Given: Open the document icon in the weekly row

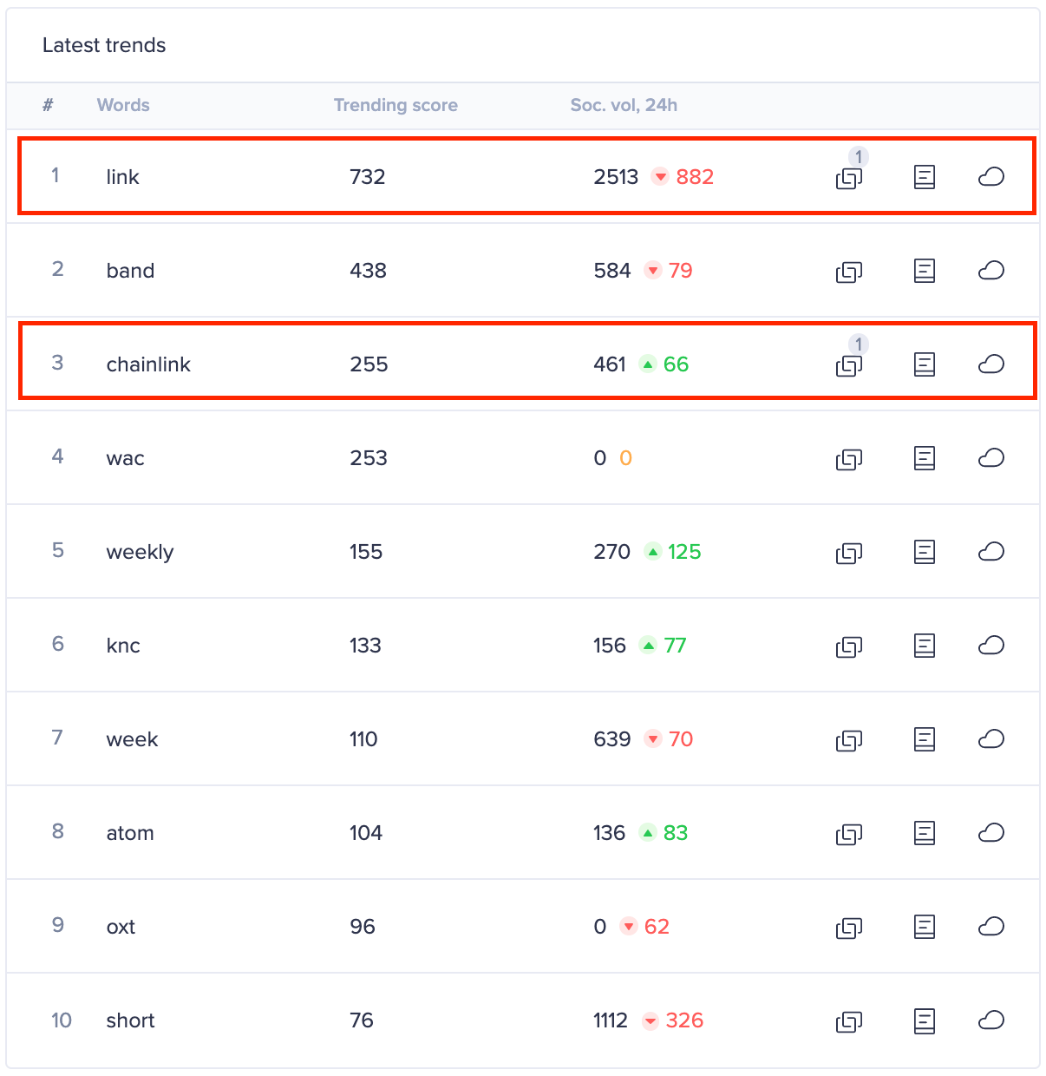Looking at the screenshot, I should 924,552.
